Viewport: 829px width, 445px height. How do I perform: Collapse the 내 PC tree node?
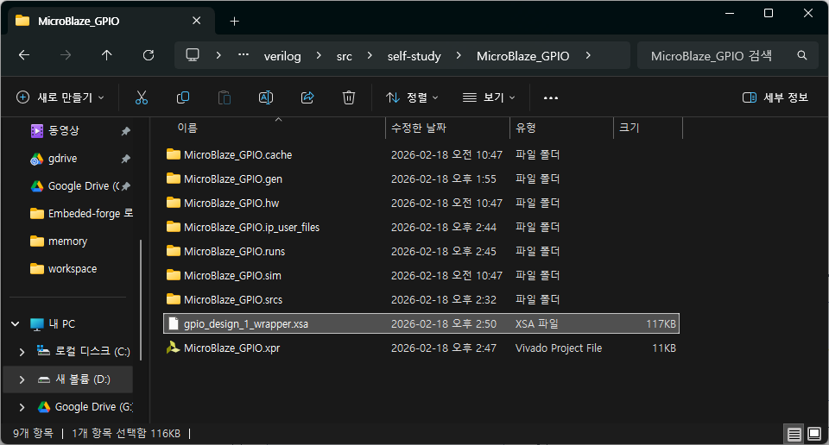click(16, 324)
